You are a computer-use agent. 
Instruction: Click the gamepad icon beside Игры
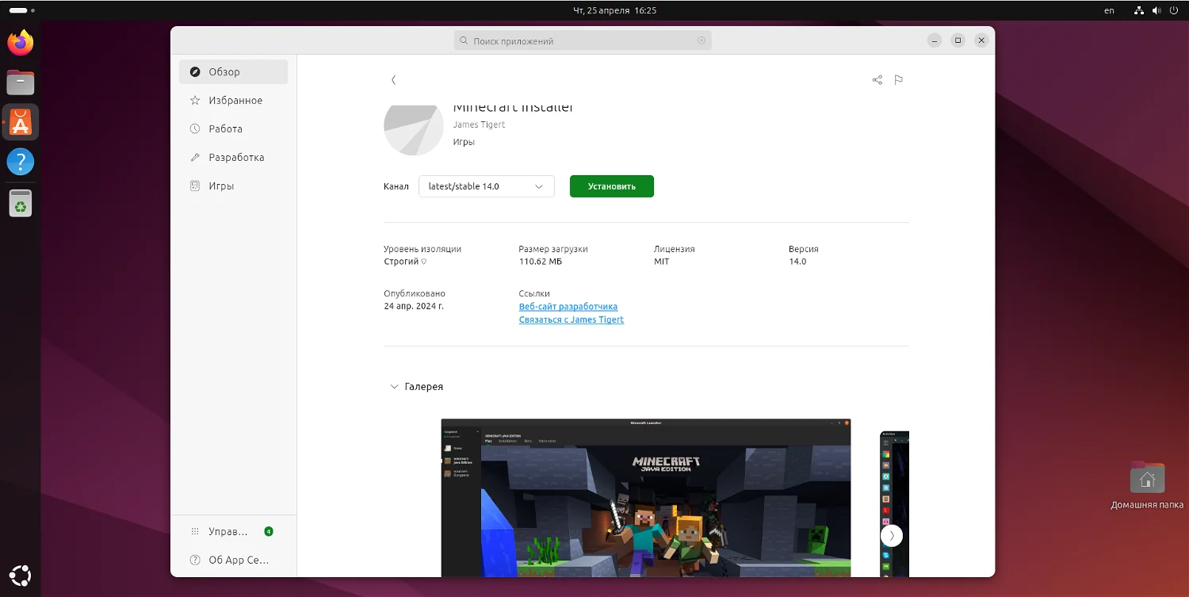pos(195,186)
